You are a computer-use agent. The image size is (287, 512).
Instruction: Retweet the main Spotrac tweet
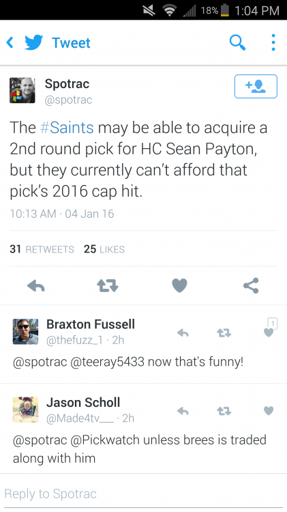coord(108,286)
